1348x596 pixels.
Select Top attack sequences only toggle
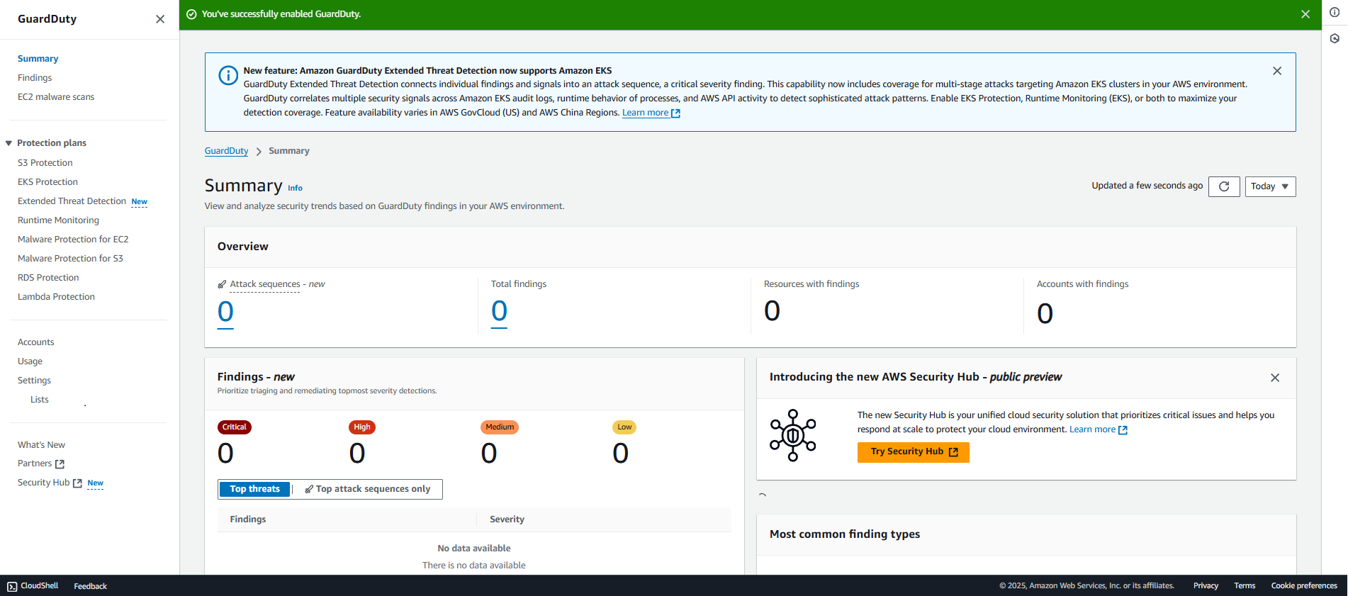coord(368,489)
